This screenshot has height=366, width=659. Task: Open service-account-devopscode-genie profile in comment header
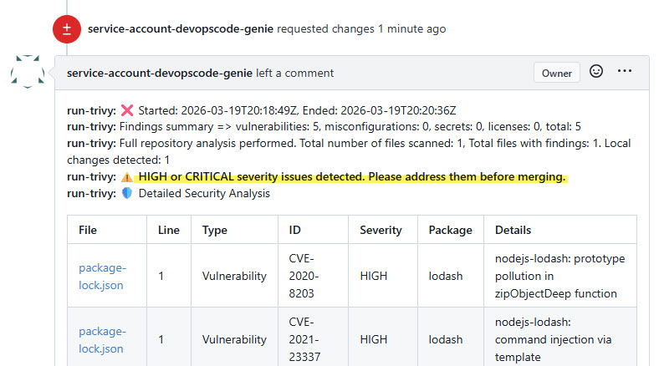pos(160,73)
